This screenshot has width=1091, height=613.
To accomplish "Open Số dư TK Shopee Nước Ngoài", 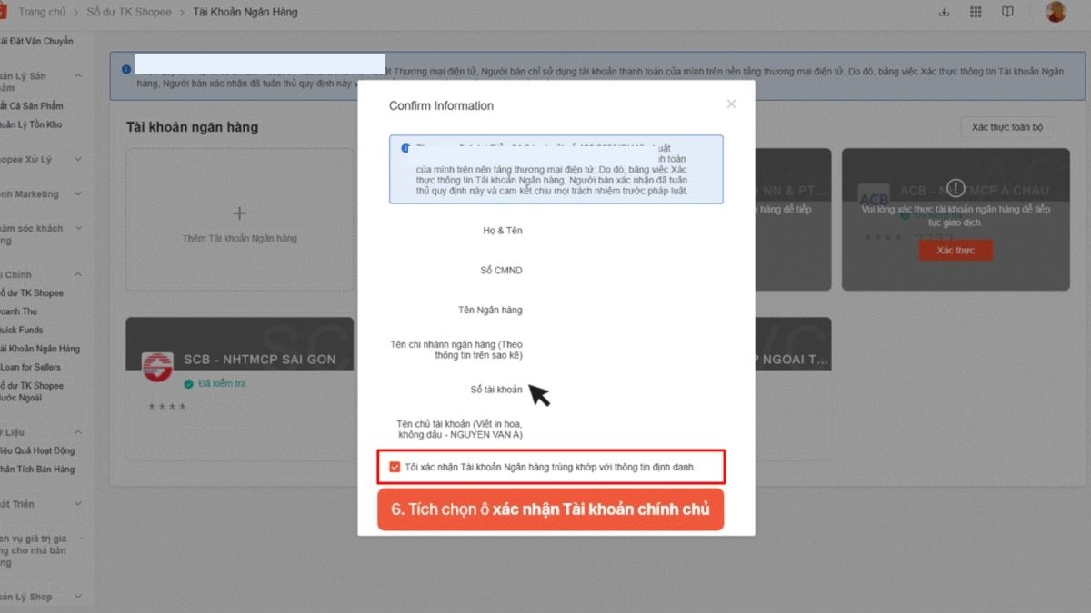I will click(32, 391).
